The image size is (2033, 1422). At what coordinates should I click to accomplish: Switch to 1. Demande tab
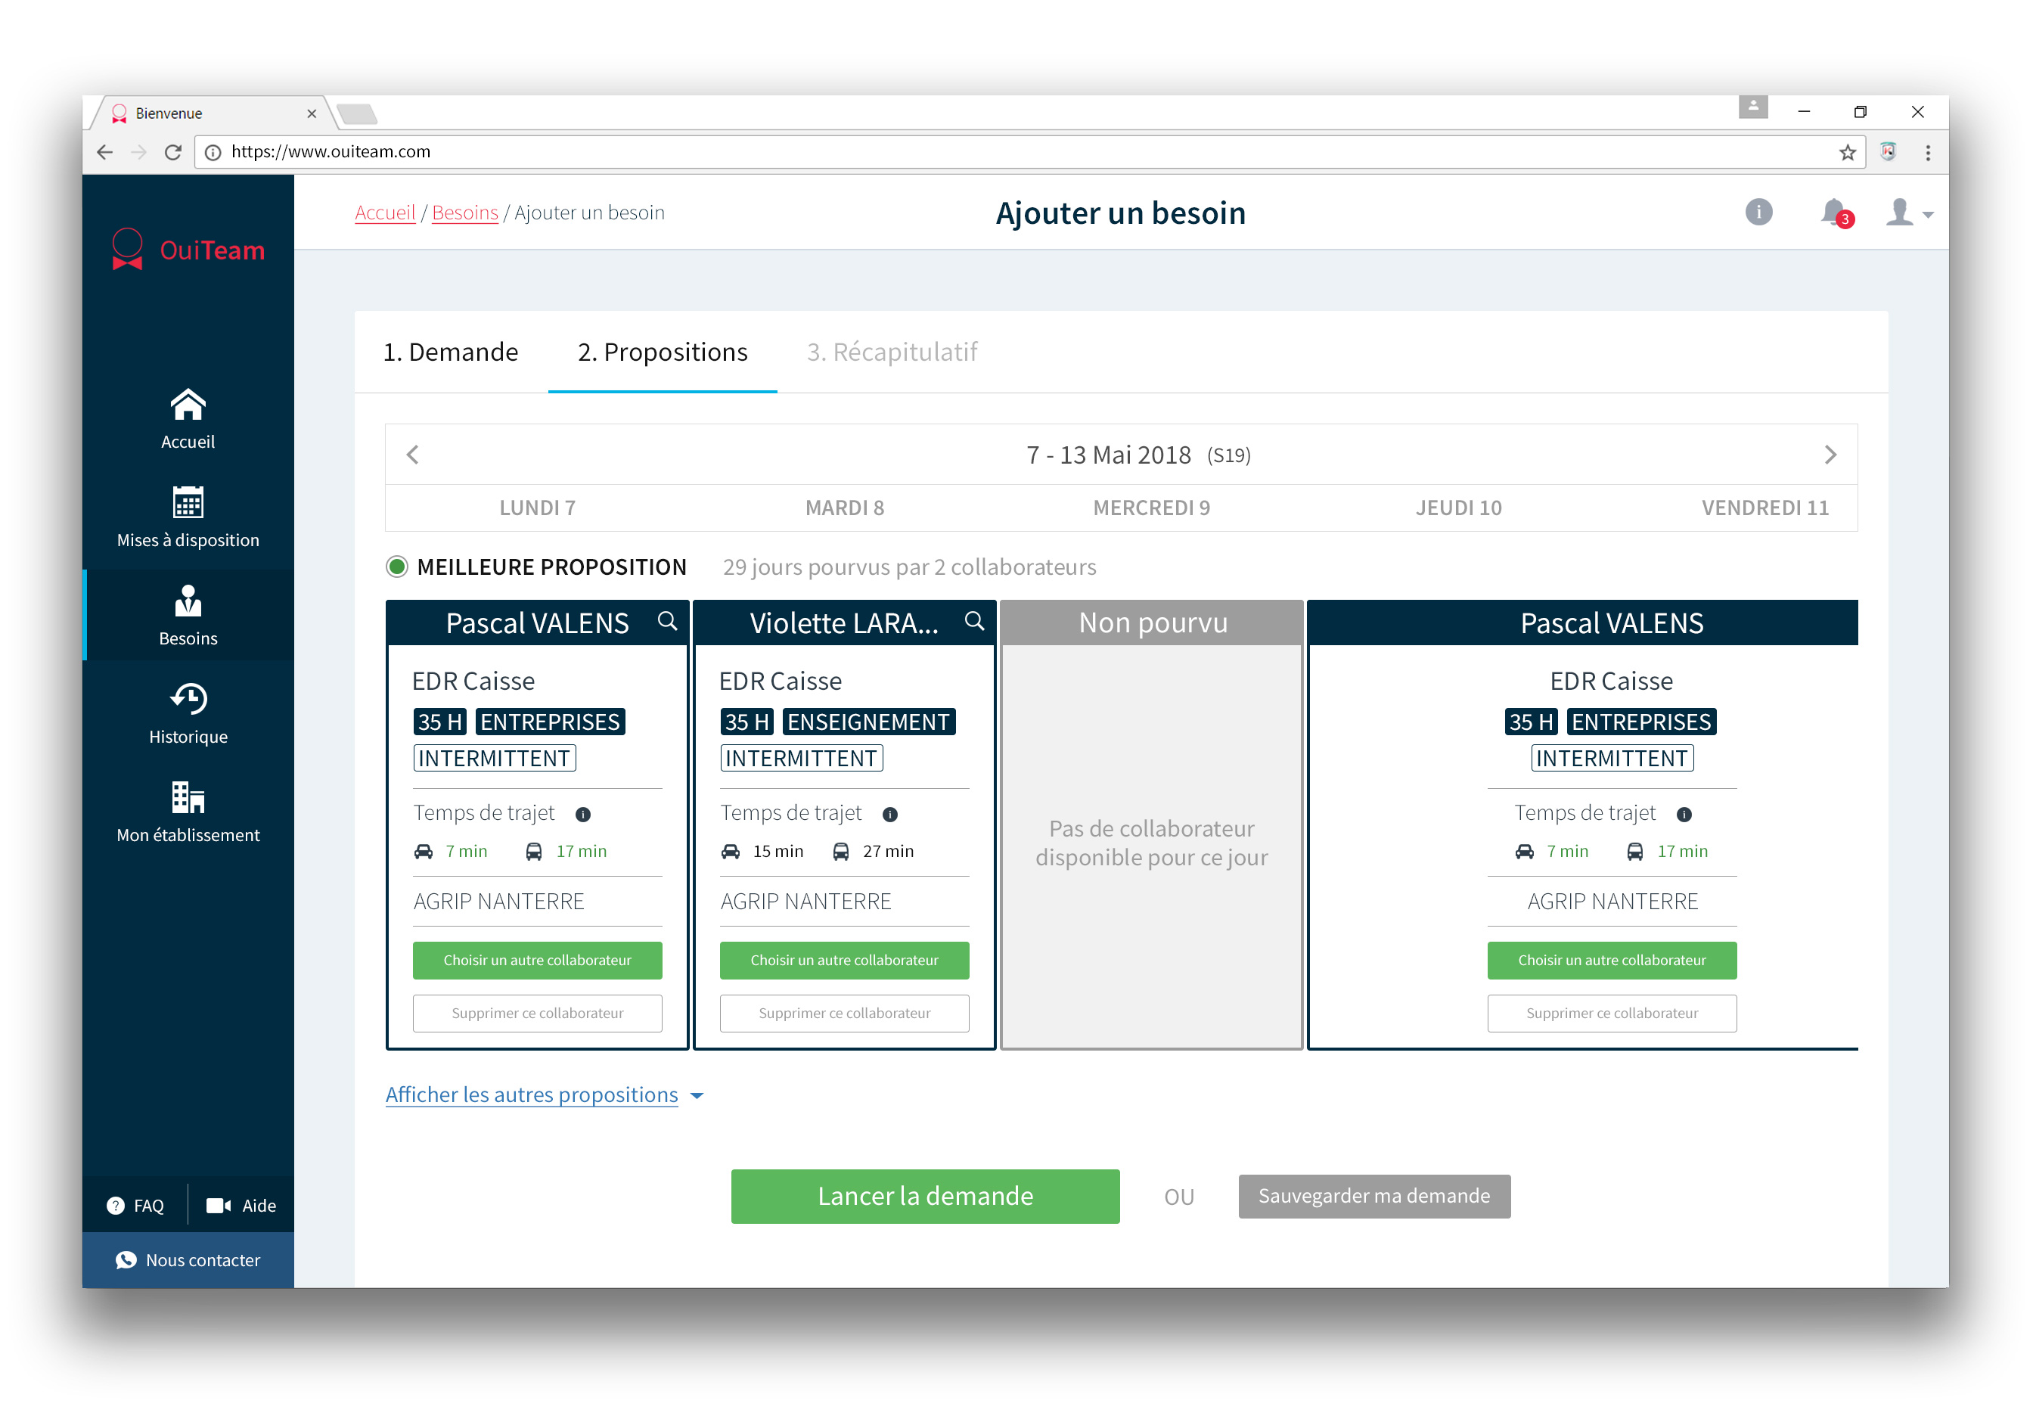click(x=451, y=352)
